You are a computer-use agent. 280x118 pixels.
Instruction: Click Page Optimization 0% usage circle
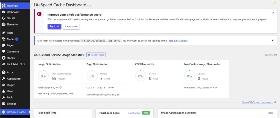pyautogui.click(x=92, y=76)
